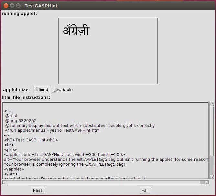Click the '@run applet/manual=yesno' line
The width and height of the screenshot is (216, 196).
[53, 130]
